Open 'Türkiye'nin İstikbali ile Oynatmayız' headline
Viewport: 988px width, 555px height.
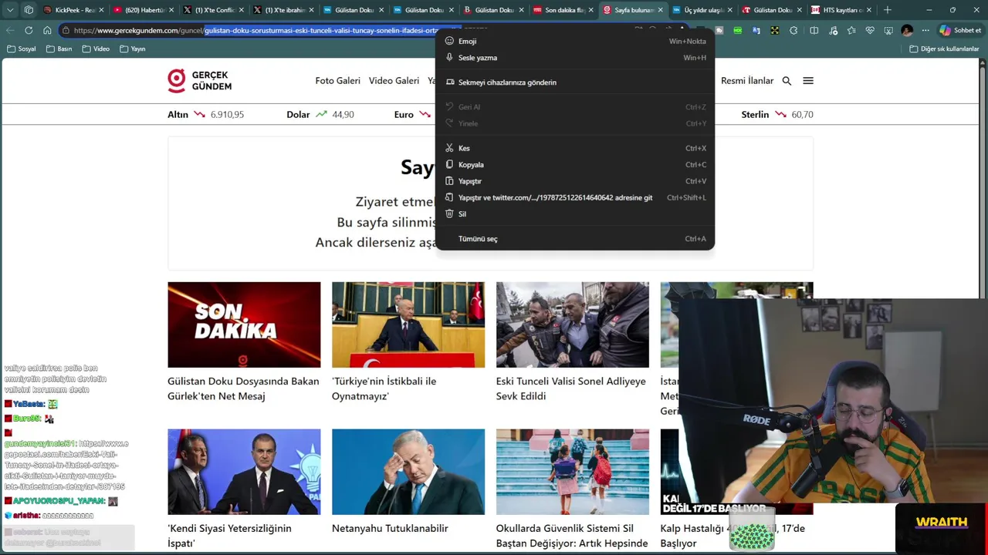click(384, 388)
